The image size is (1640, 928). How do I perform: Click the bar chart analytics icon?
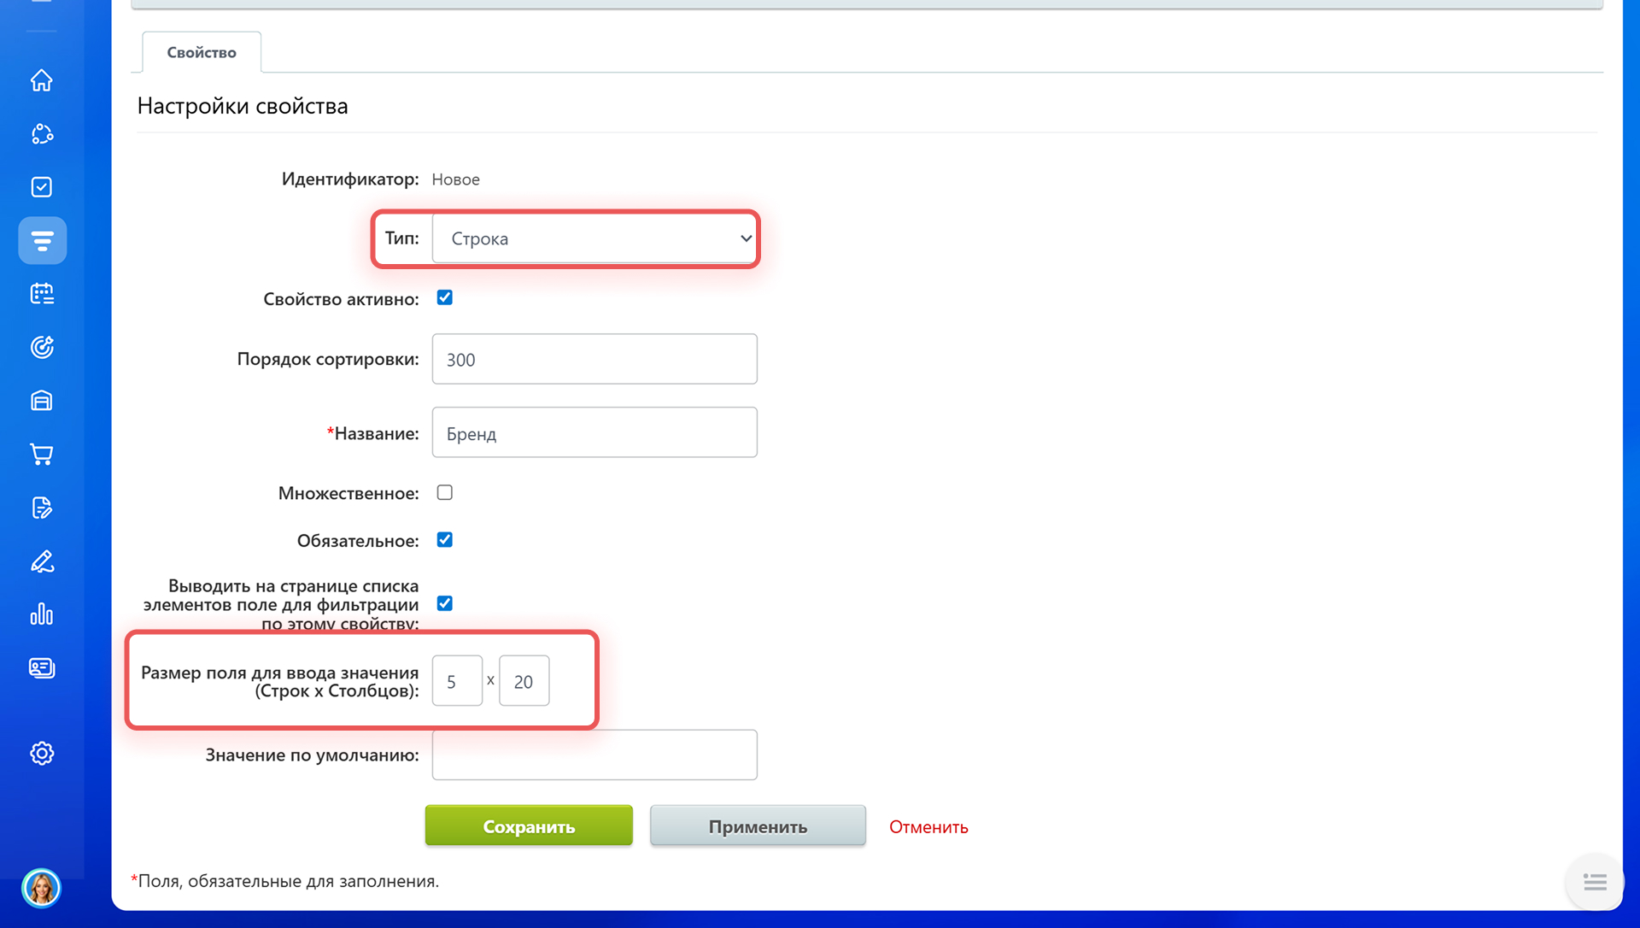click(x=42, y=614)
